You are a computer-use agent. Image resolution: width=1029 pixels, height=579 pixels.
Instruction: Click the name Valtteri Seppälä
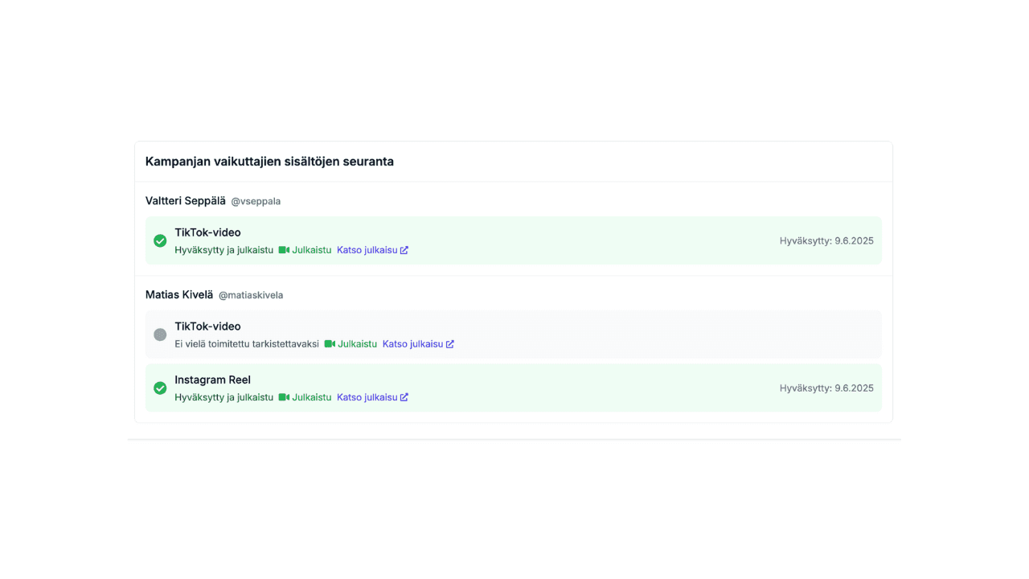[x=186, y=201]
